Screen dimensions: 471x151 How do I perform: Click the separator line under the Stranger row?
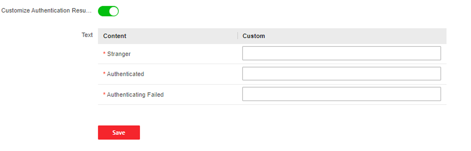pos(272,64)
